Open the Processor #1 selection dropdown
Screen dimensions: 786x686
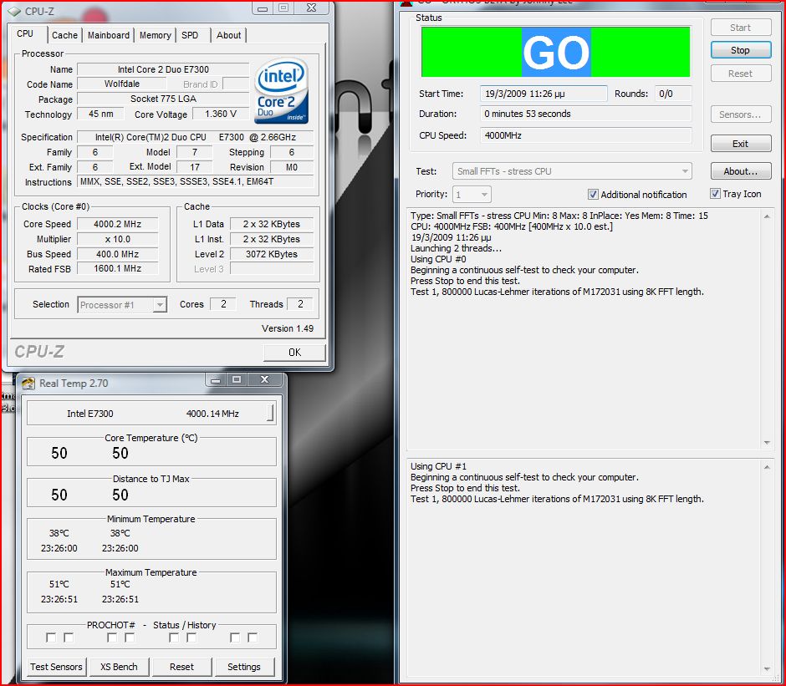[122, 305]
